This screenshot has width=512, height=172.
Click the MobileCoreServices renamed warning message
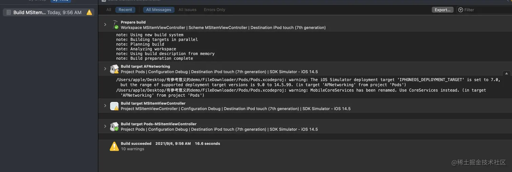pyautogui.click(x=301, y=93)
